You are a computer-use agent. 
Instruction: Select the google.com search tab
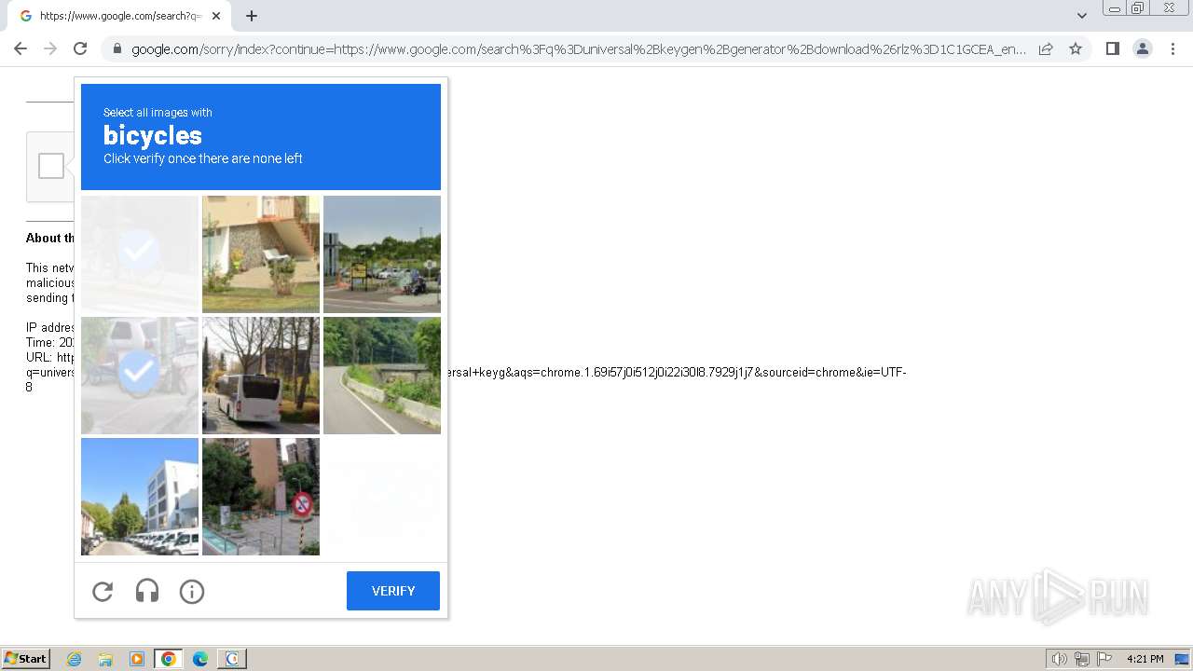coord(119,16)
